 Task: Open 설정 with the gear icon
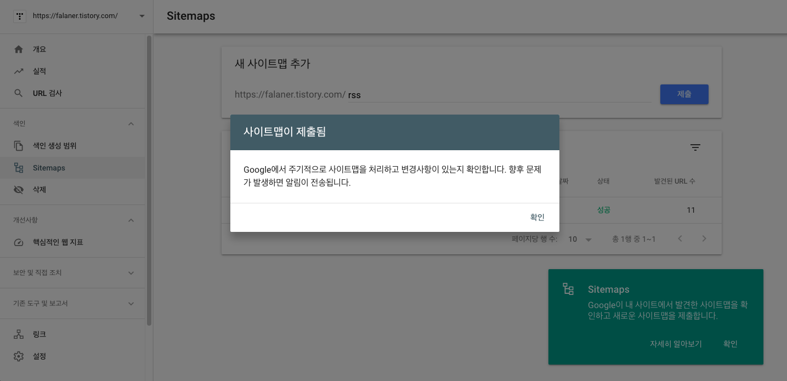pyautogui.click(x=20, y=356)
